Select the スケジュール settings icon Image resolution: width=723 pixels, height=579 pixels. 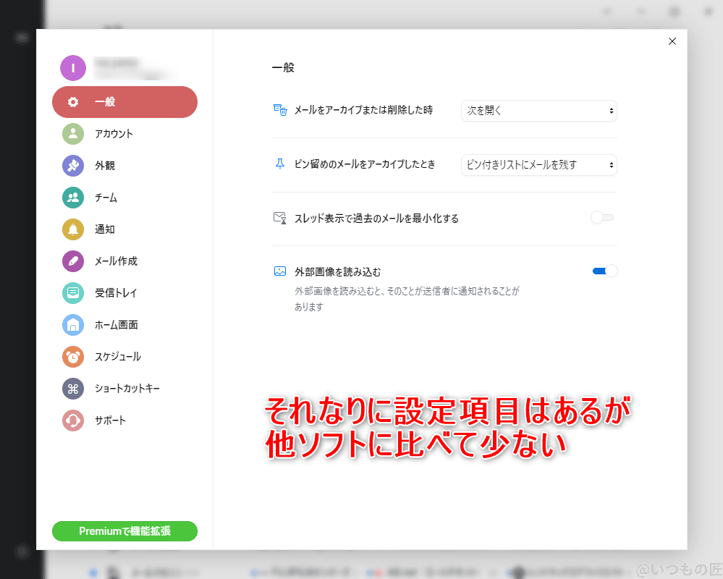(x=72, y=357)
